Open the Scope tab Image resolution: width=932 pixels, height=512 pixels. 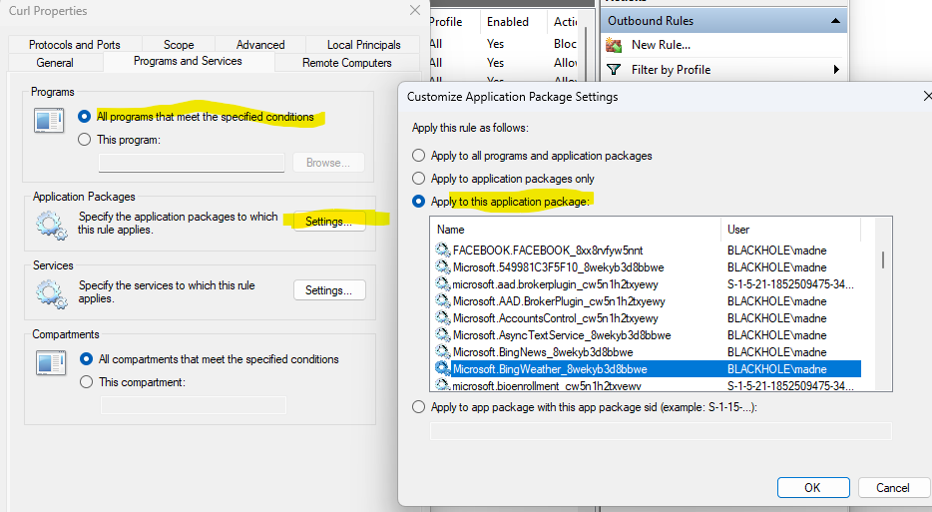(179, 45)
